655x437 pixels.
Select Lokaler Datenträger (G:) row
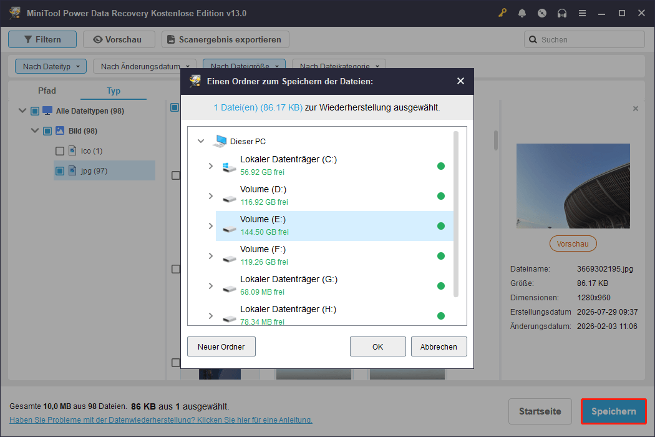(334, 286)
